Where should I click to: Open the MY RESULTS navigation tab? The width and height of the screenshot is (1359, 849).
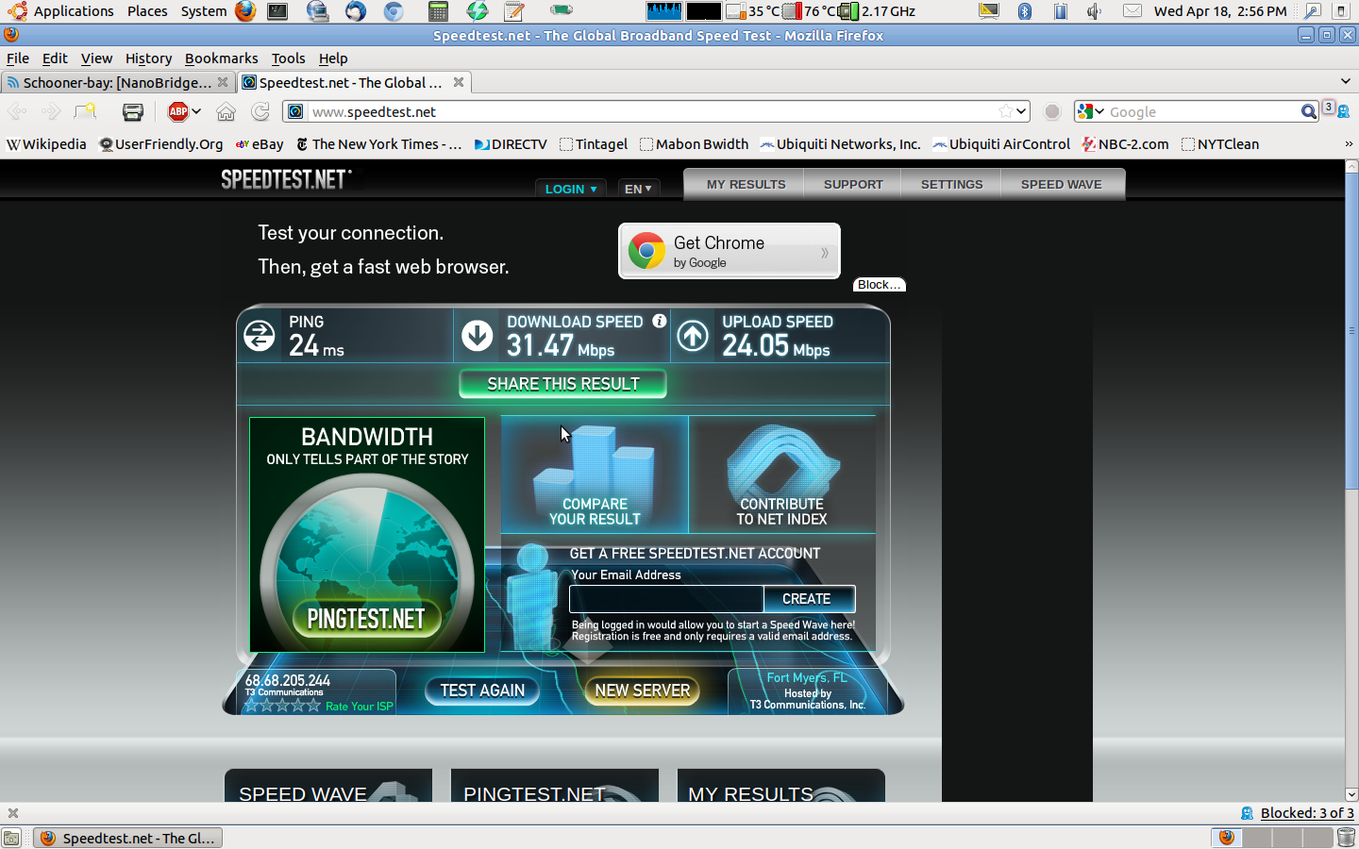[x=746, y=185]
